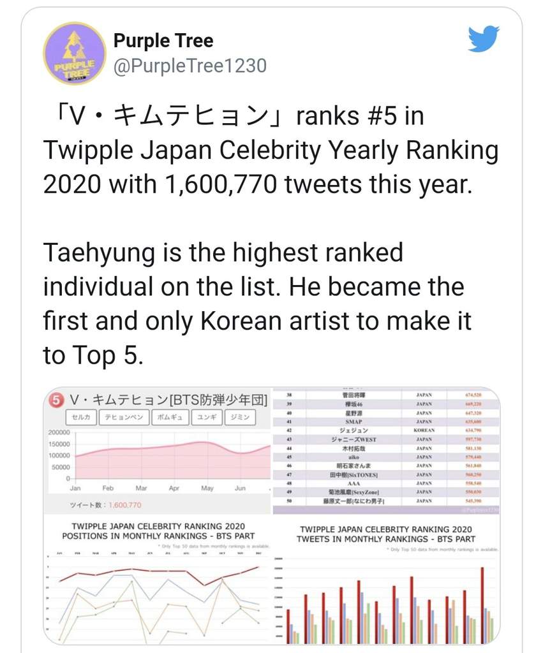The height and width of the screenshot is (653, 543).
Task: Select the テヒョンペン tag button
Action: tap(124, 417)
